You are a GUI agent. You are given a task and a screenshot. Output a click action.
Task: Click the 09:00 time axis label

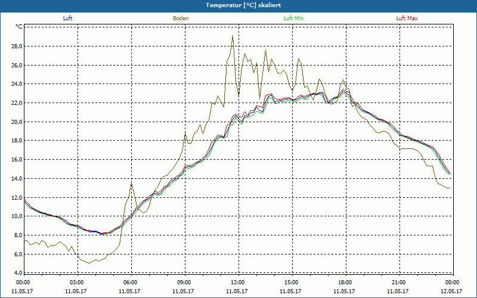tap(184, 283)
